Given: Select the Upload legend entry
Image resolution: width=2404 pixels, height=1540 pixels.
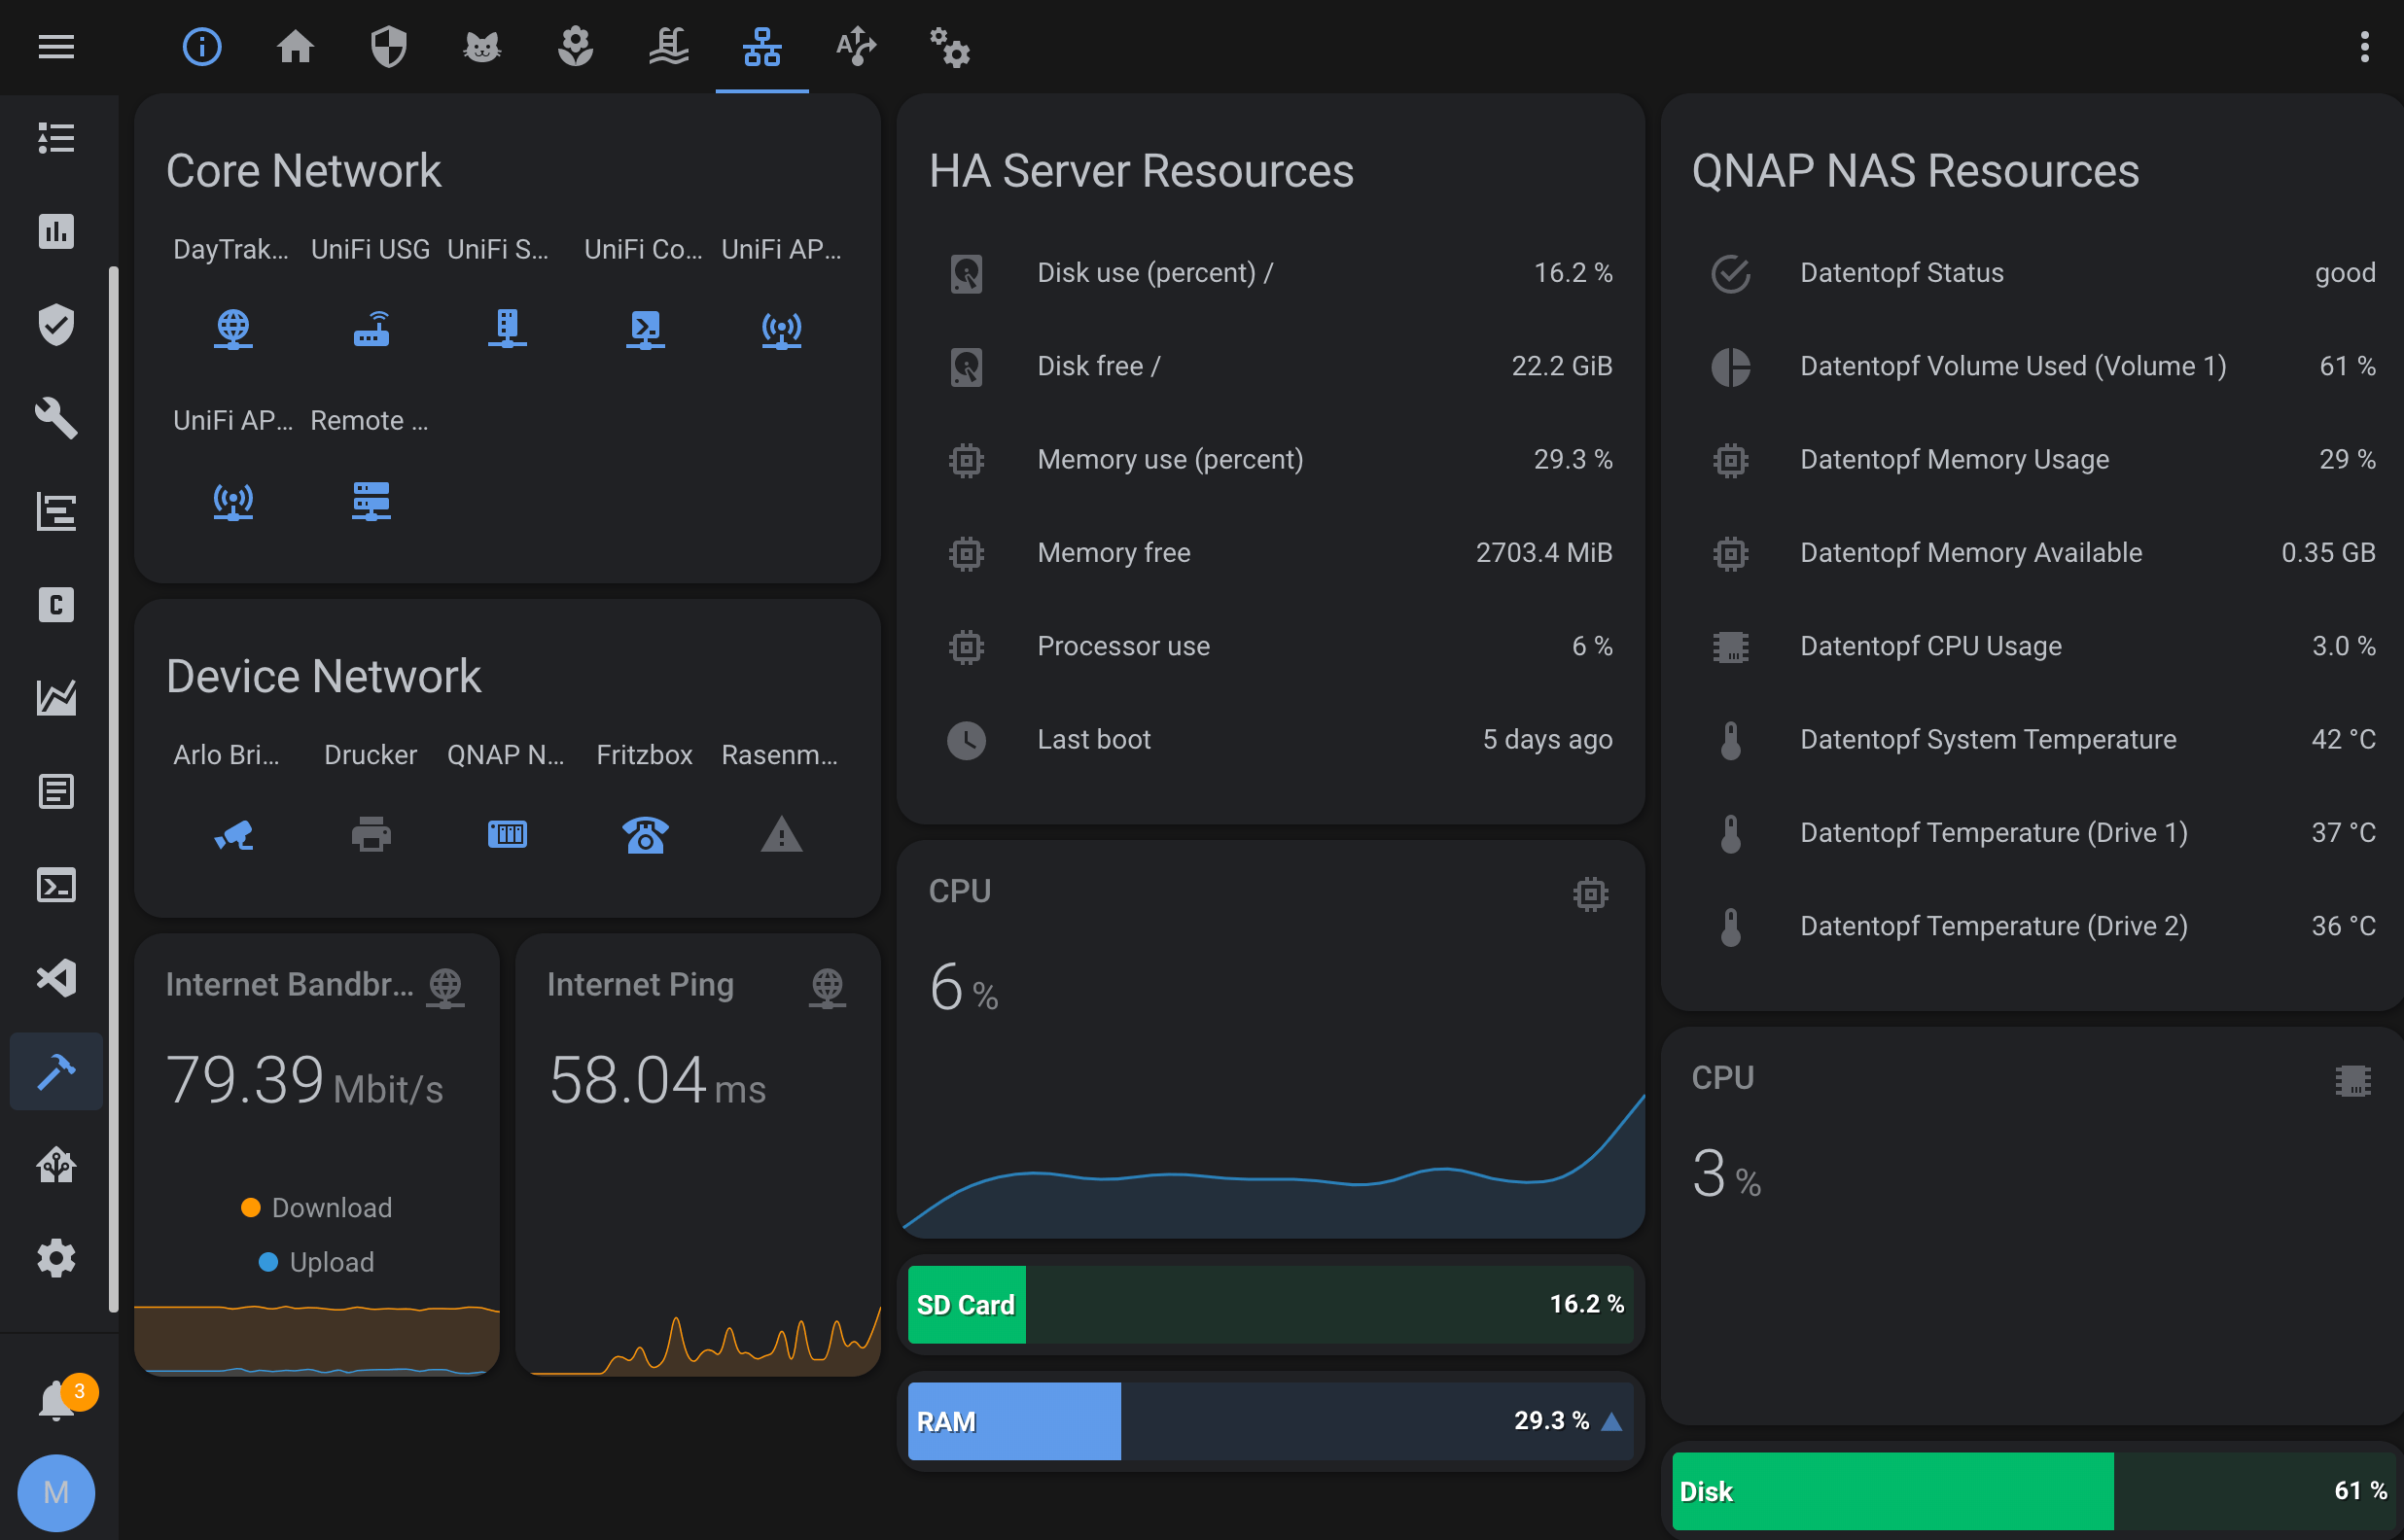Looking at the screenshot, I should click(x=317, y=1262).
